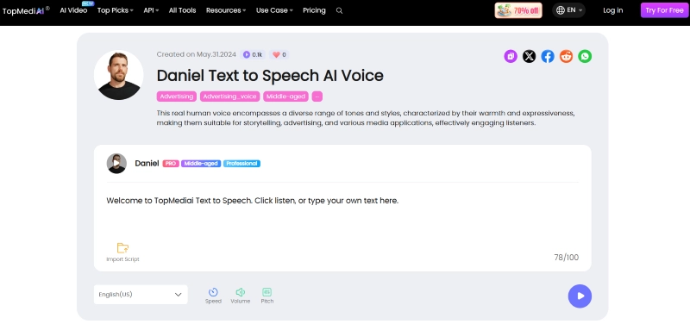The image size is (690, 324).
Task: Click the purple Middle-aged label
Action: (x=201, y=164)
